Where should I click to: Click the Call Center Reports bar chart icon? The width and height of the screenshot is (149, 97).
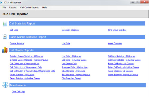pos(5,50)
